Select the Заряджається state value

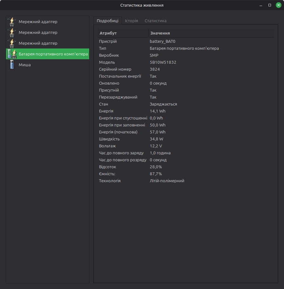coord(163,104)
